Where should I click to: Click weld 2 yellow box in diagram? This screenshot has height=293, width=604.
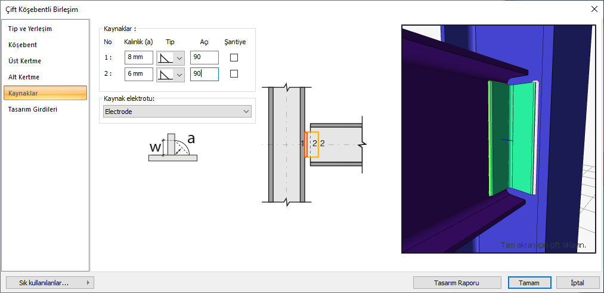314,144
